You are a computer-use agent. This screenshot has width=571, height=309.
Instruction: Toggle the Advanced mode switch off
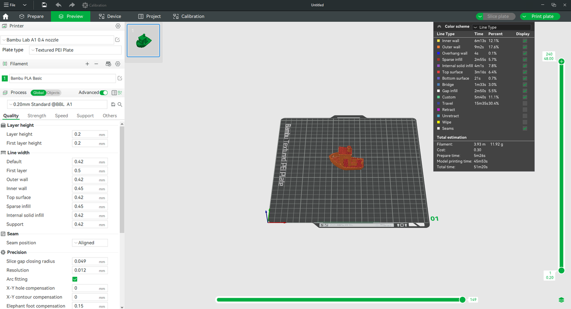[x=103, y=93]
